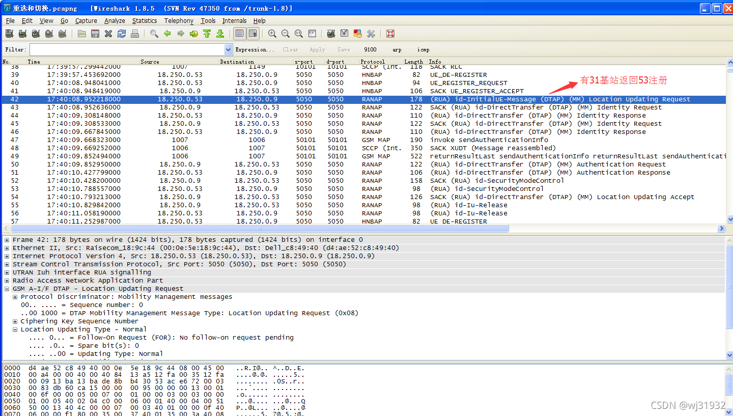The image size is (733, 416).
Task: Apply the 9100 filter shortcut
Action: point(370,49)
